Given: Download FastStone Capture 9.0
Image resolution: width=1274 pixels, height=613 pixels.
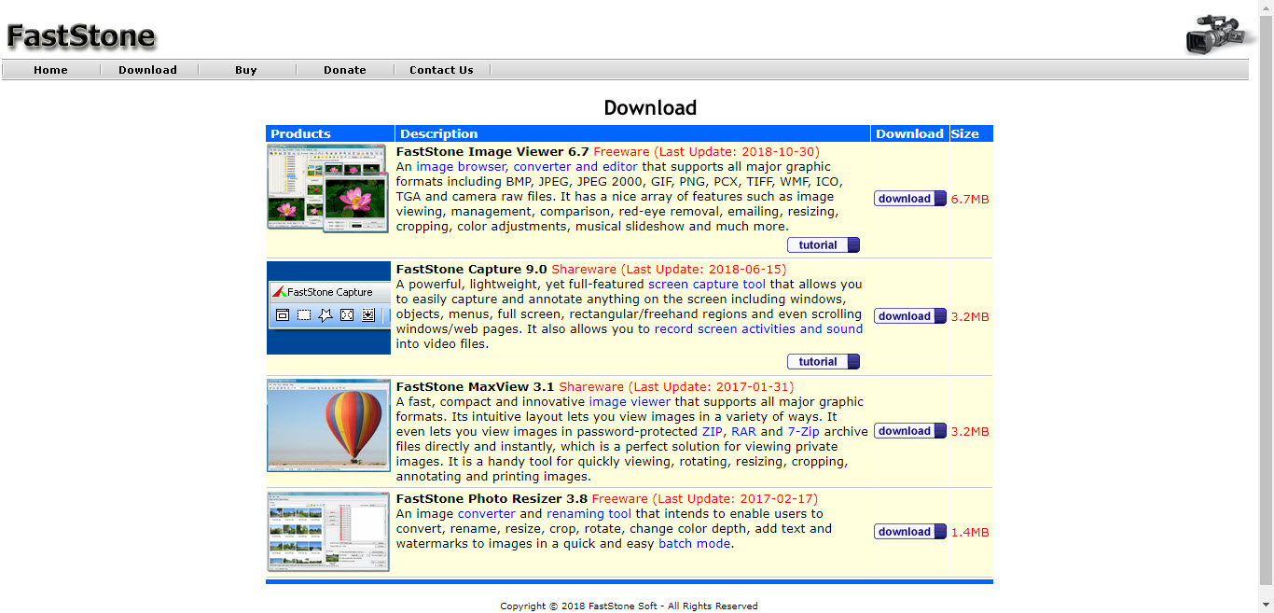Looking at the screenshot, I should coord(909,316).
